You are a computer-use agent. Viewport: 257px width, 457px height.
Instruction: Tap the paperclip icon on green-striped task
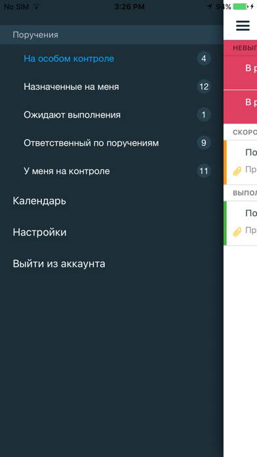coord(237,232)
